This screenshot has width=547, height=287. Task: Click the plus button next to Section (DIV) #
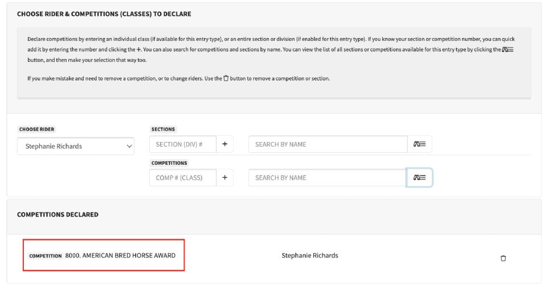pyautogui.click(x=224, y=144)
